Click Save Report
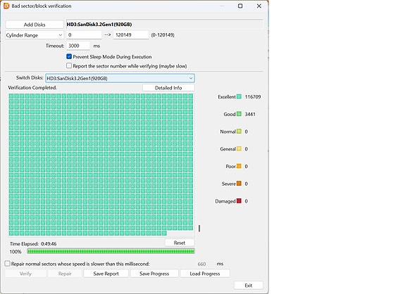 pos(106,274)
